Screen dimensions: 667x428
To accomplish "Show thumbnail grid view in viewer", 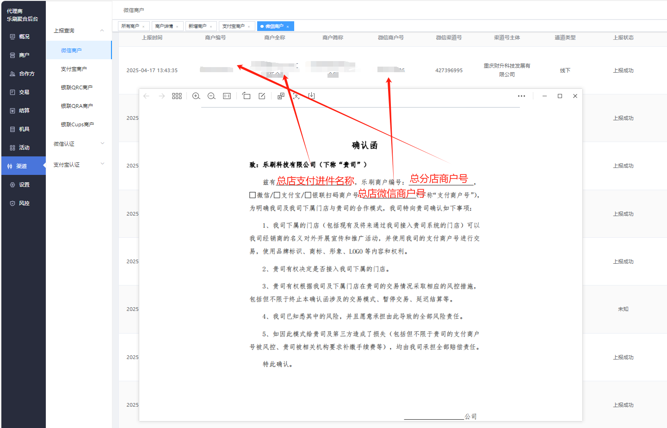I will coord(177,96).
